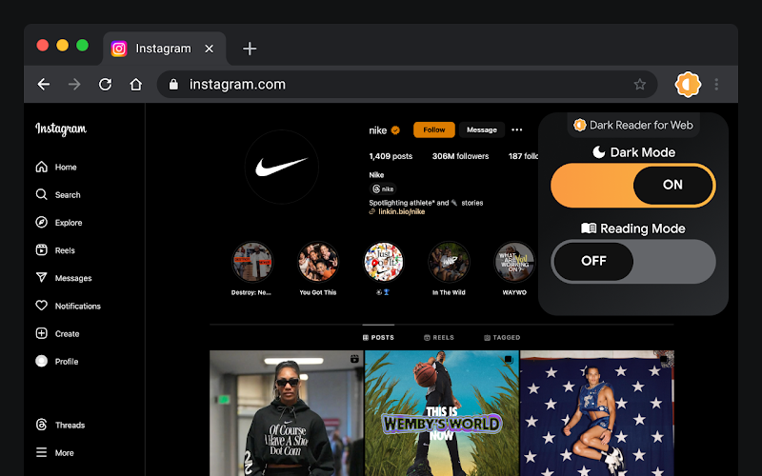Open the Destroy: Ne... story highlight

pos(251,263)
